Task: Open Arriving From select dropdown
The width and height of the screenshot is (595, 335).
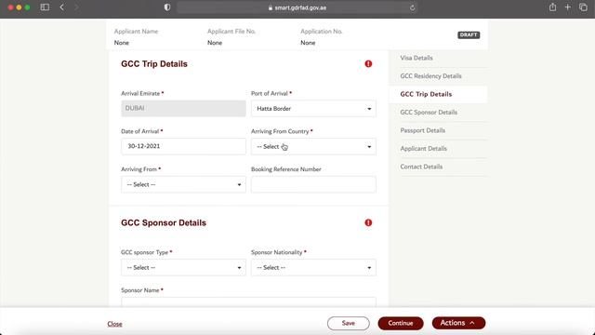Action: [x=183, y=184]
